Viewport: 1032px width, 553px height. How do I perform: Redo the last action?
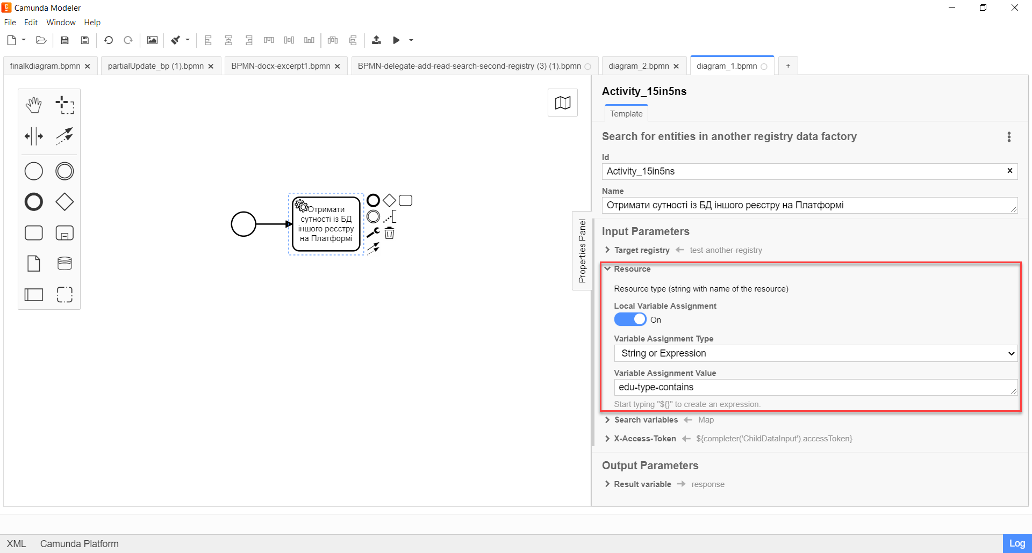pos(128,40)
